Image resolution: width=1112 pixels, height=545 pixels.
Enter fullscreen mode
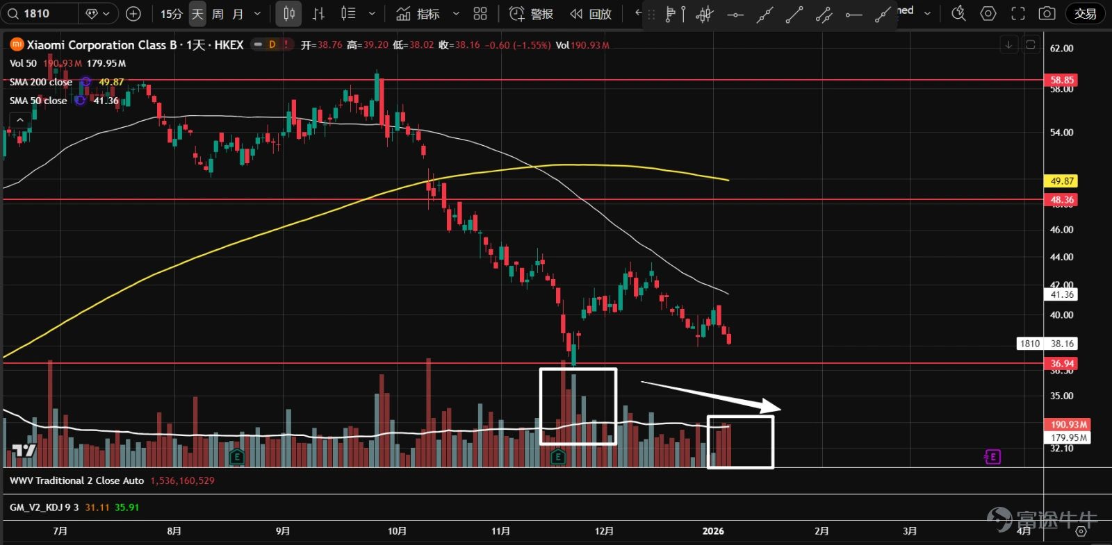click(x=1018, y=13)
